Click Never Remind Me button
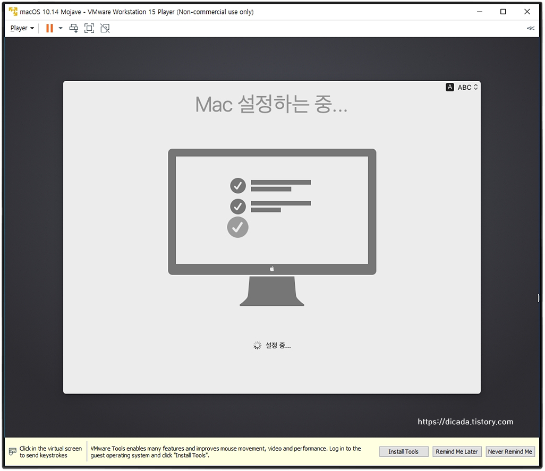This screenshot has width=545, height=471. click(510, 451)
